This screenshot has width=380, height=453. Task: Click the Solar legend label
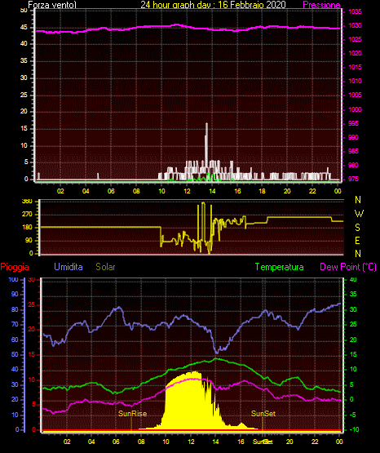point(106,267)
